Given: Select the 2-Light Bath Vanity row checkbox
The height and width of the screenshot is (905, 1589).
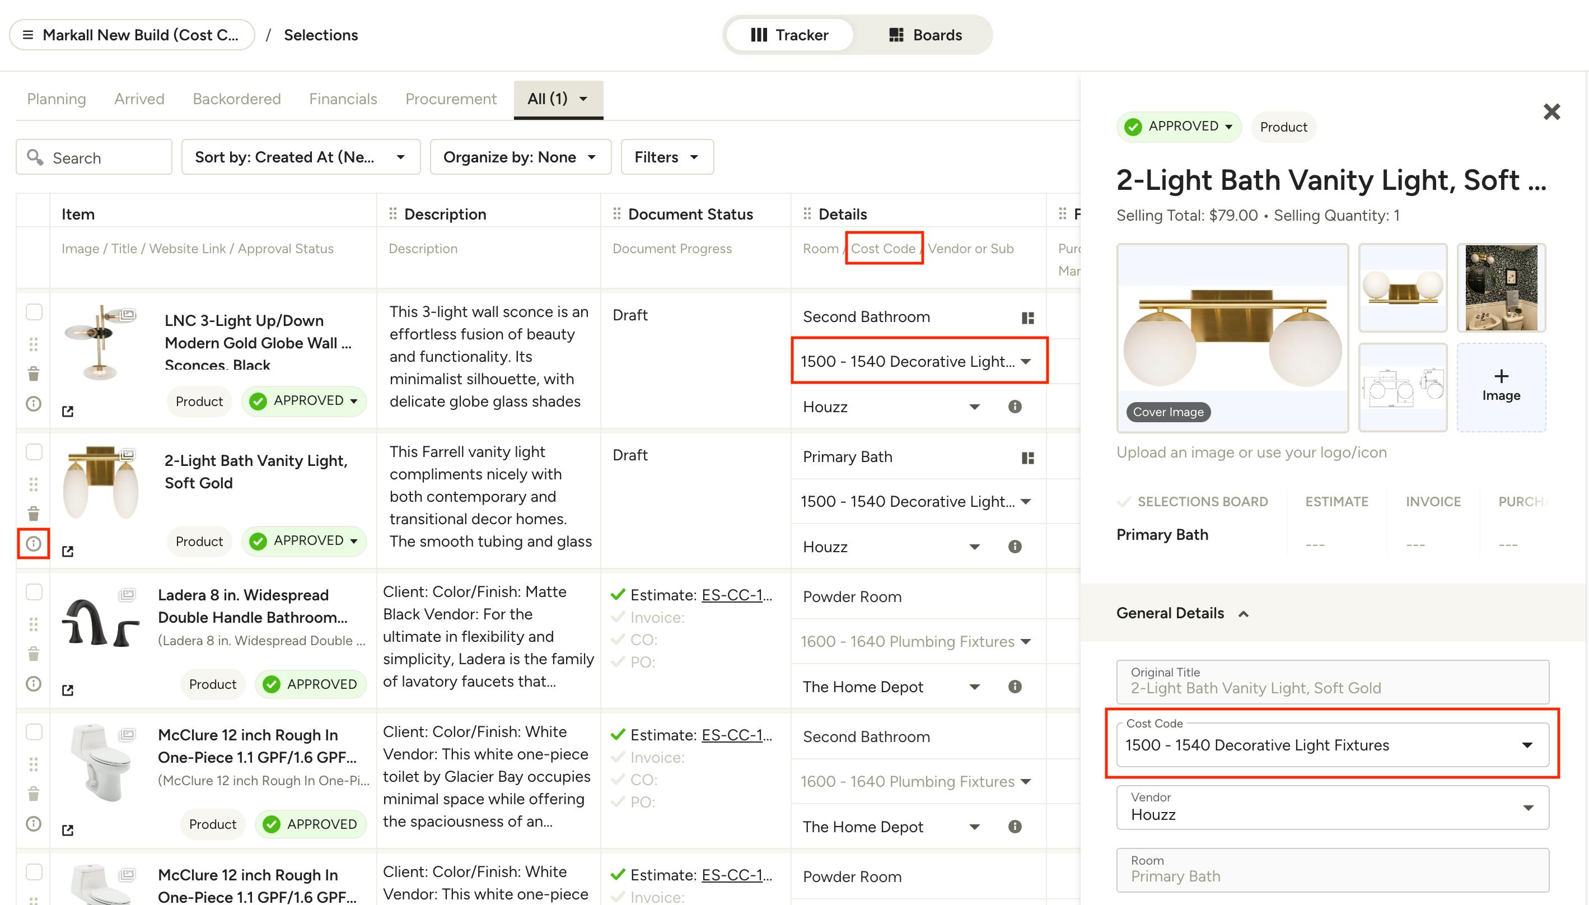Looking at the screenshot, I should click(34, 452).
